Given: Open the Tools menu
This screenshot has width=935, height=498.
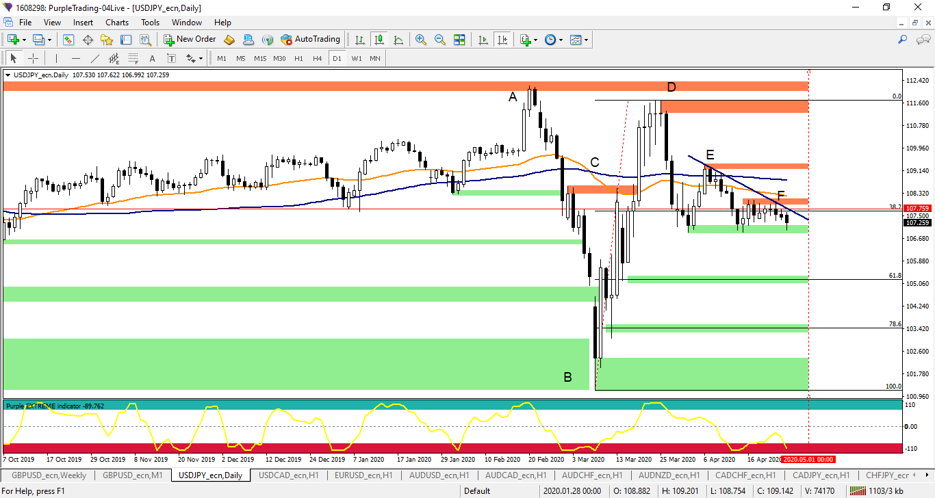Looking at the screenshot, I should click(150, 23).
